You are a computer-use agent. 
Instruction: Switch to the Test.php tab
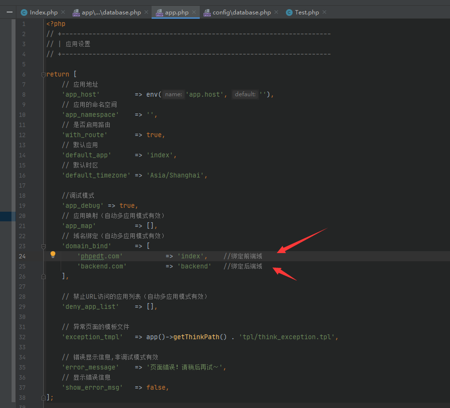click(307, 13)
